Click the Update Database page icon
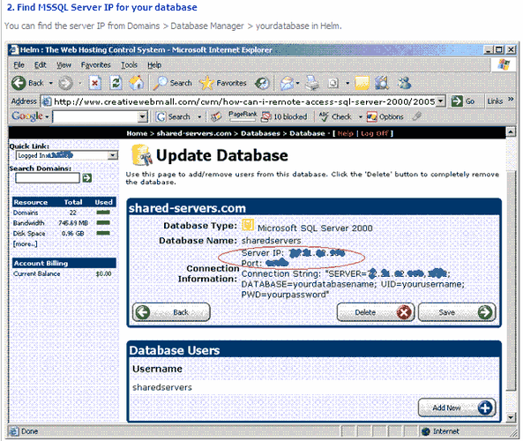Image resolution: width=523 pixels, height=441 pixels. [141, 154]
